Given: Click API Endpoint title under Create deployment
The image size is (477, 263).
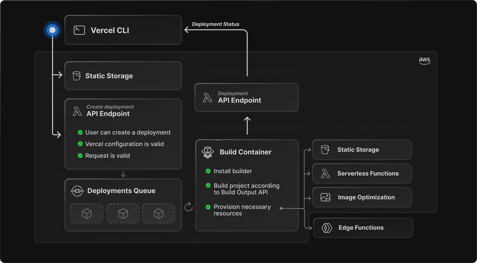Looking at the screenshot, I should tap(108, 114).
